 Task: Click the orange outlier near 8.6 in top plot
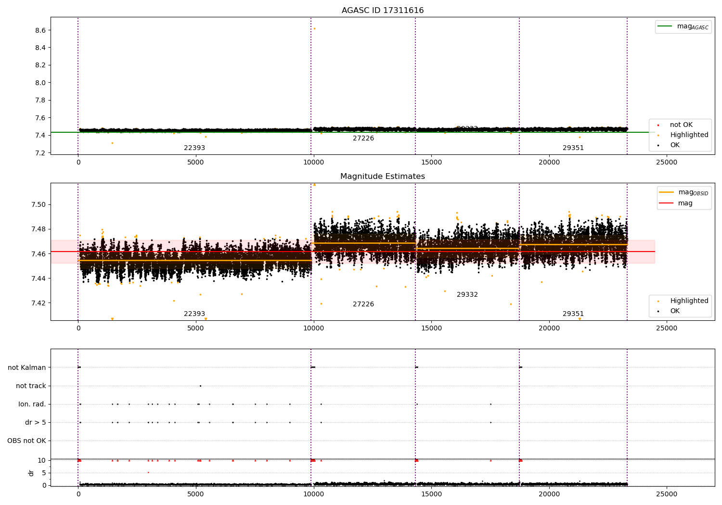314,28
